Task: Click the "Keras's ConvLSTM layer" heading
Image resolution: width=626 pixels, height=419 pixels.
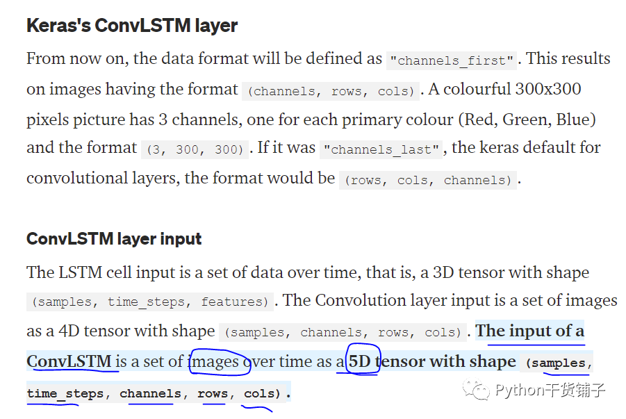Action: click(132, 26)
